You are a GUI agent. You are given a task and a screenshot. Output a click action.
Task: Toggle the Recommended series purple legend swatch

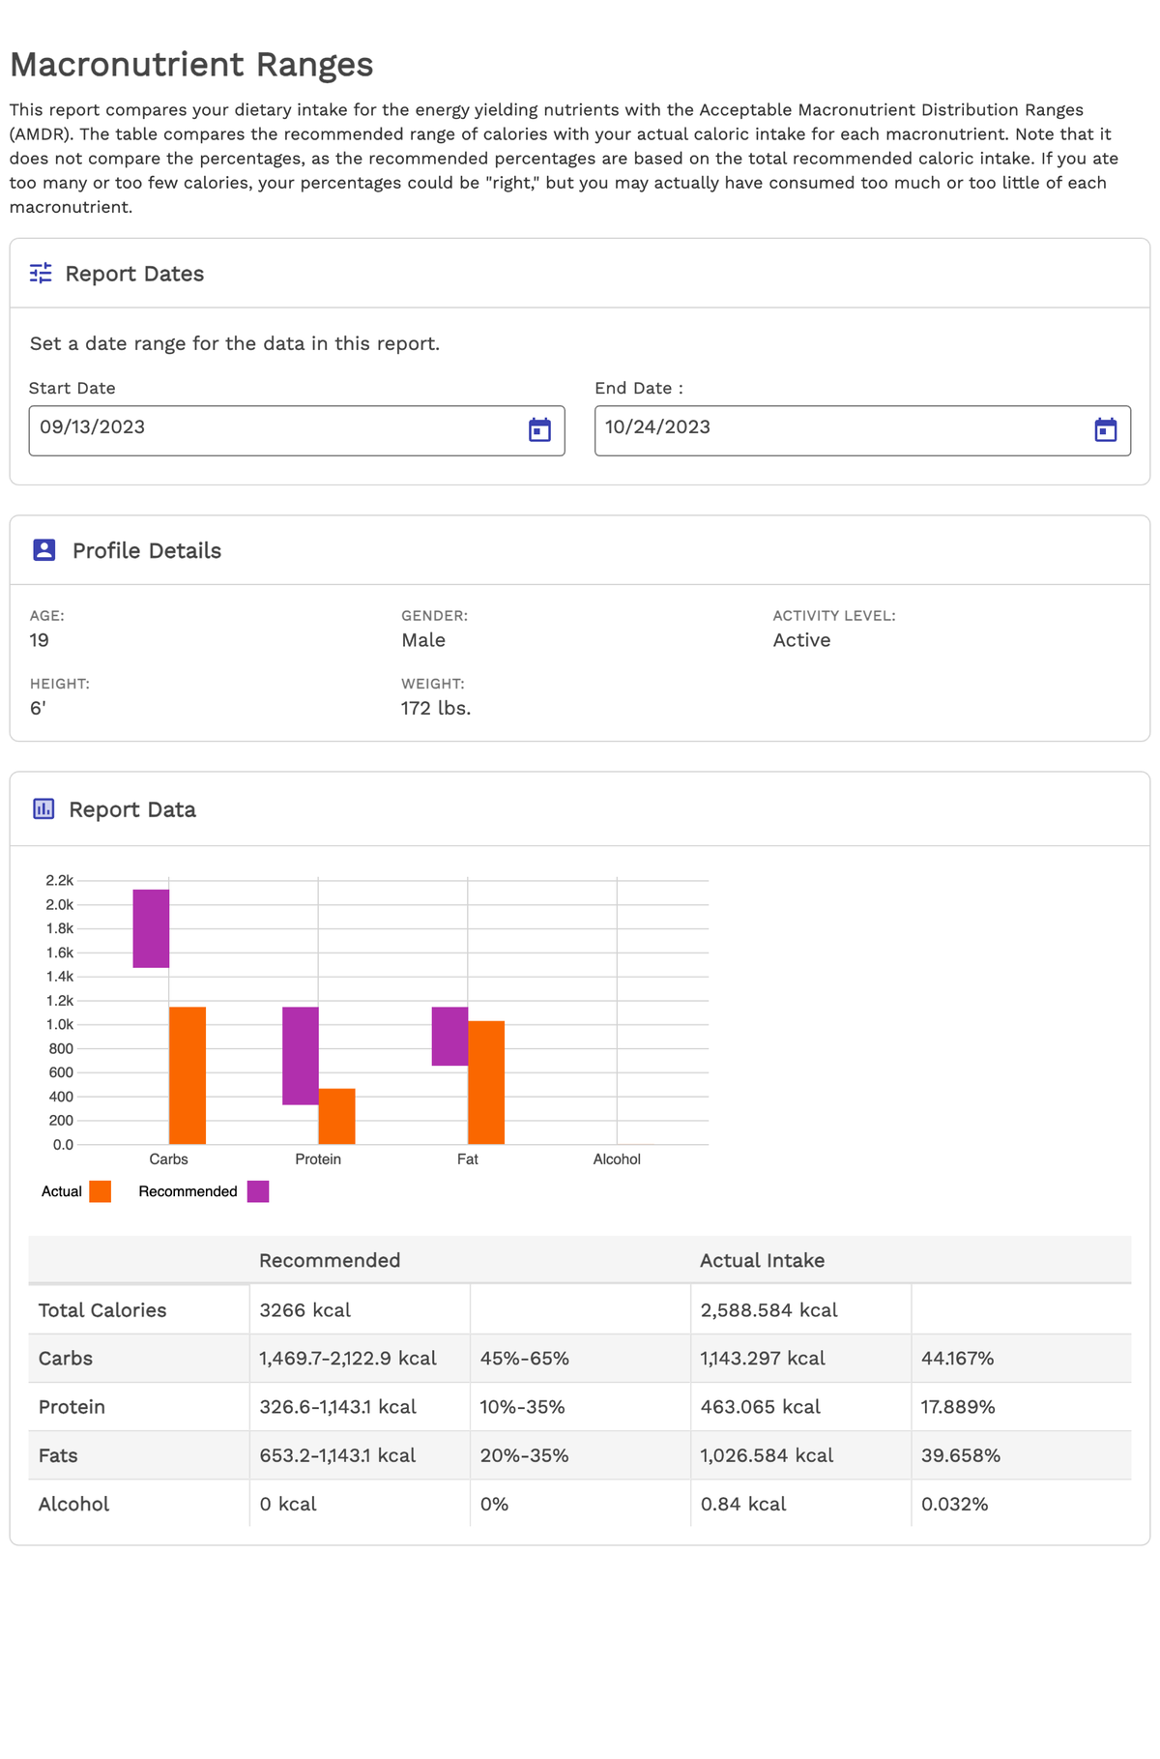(258, 1191)
